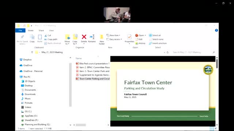Open Music in navigation pane
Viewport: 234px width, 131px height.
pos(26,99)
